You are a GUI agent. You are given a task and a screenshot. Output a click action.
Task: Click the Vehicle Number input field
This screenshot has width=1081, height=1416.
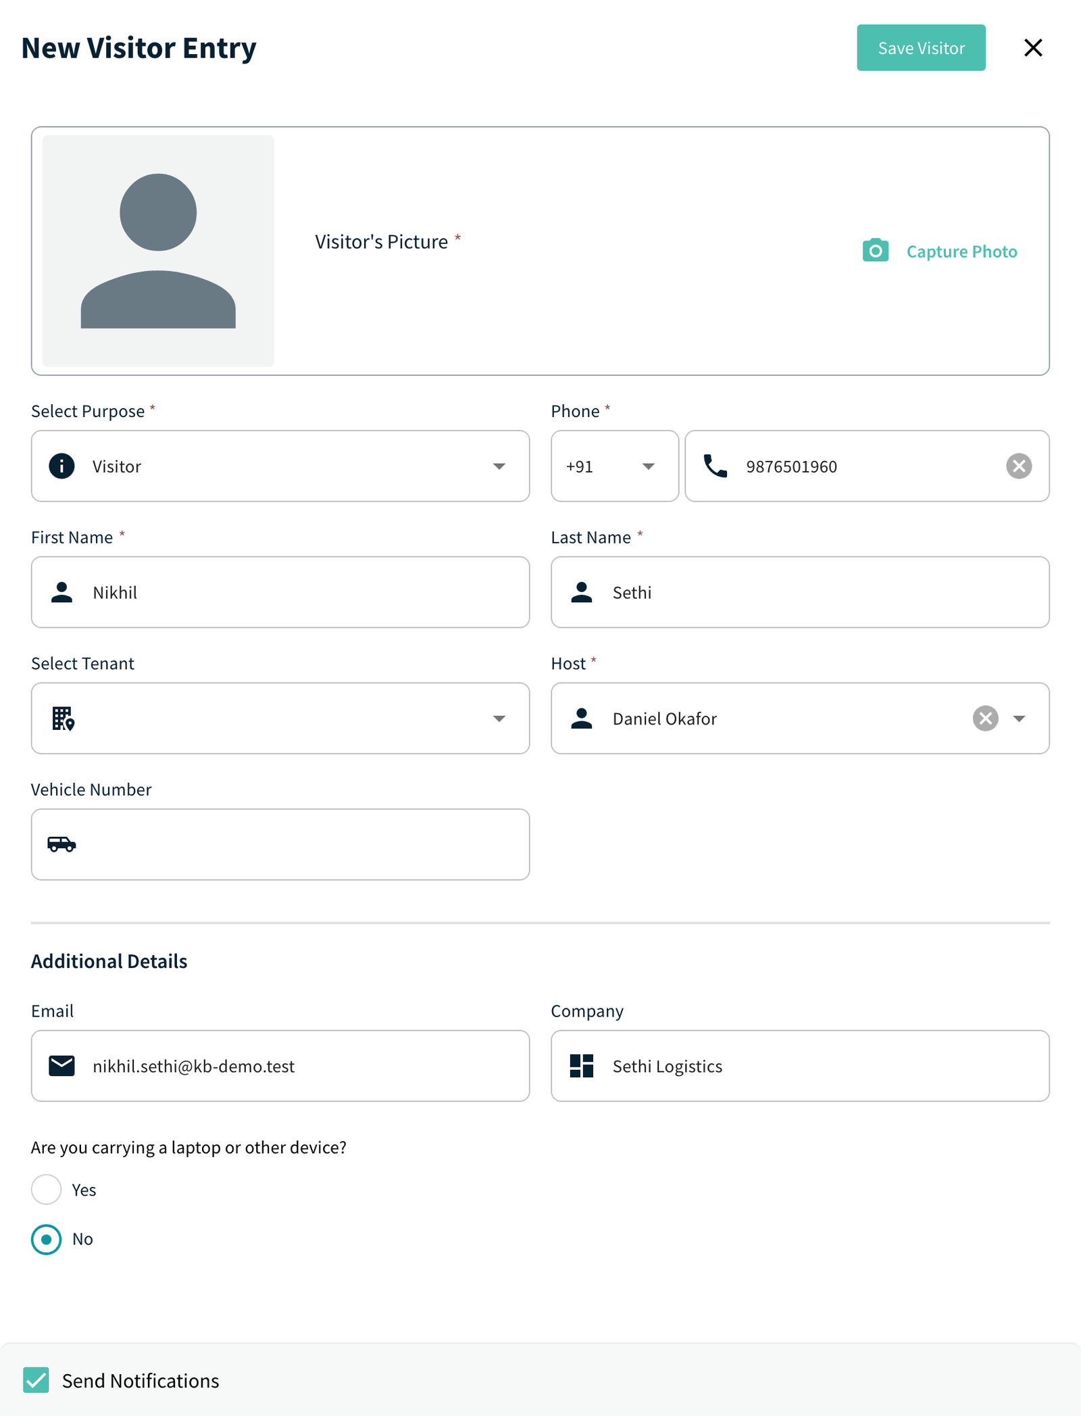click(x=280, y=845)
